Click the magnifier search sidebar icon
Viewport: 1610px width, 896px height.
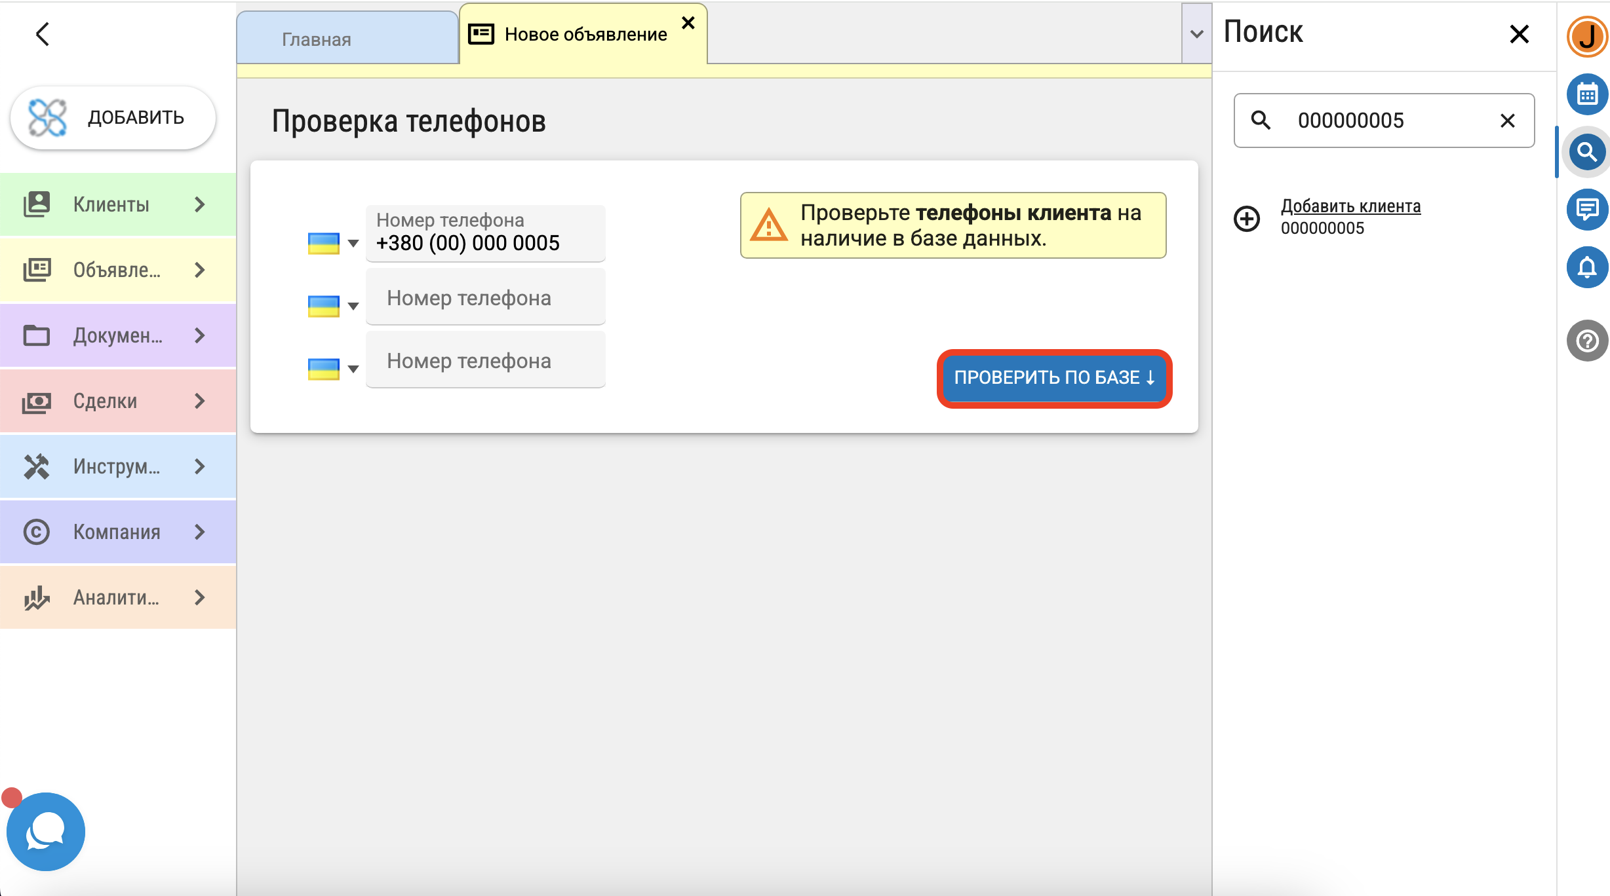tap(1586, 152)
